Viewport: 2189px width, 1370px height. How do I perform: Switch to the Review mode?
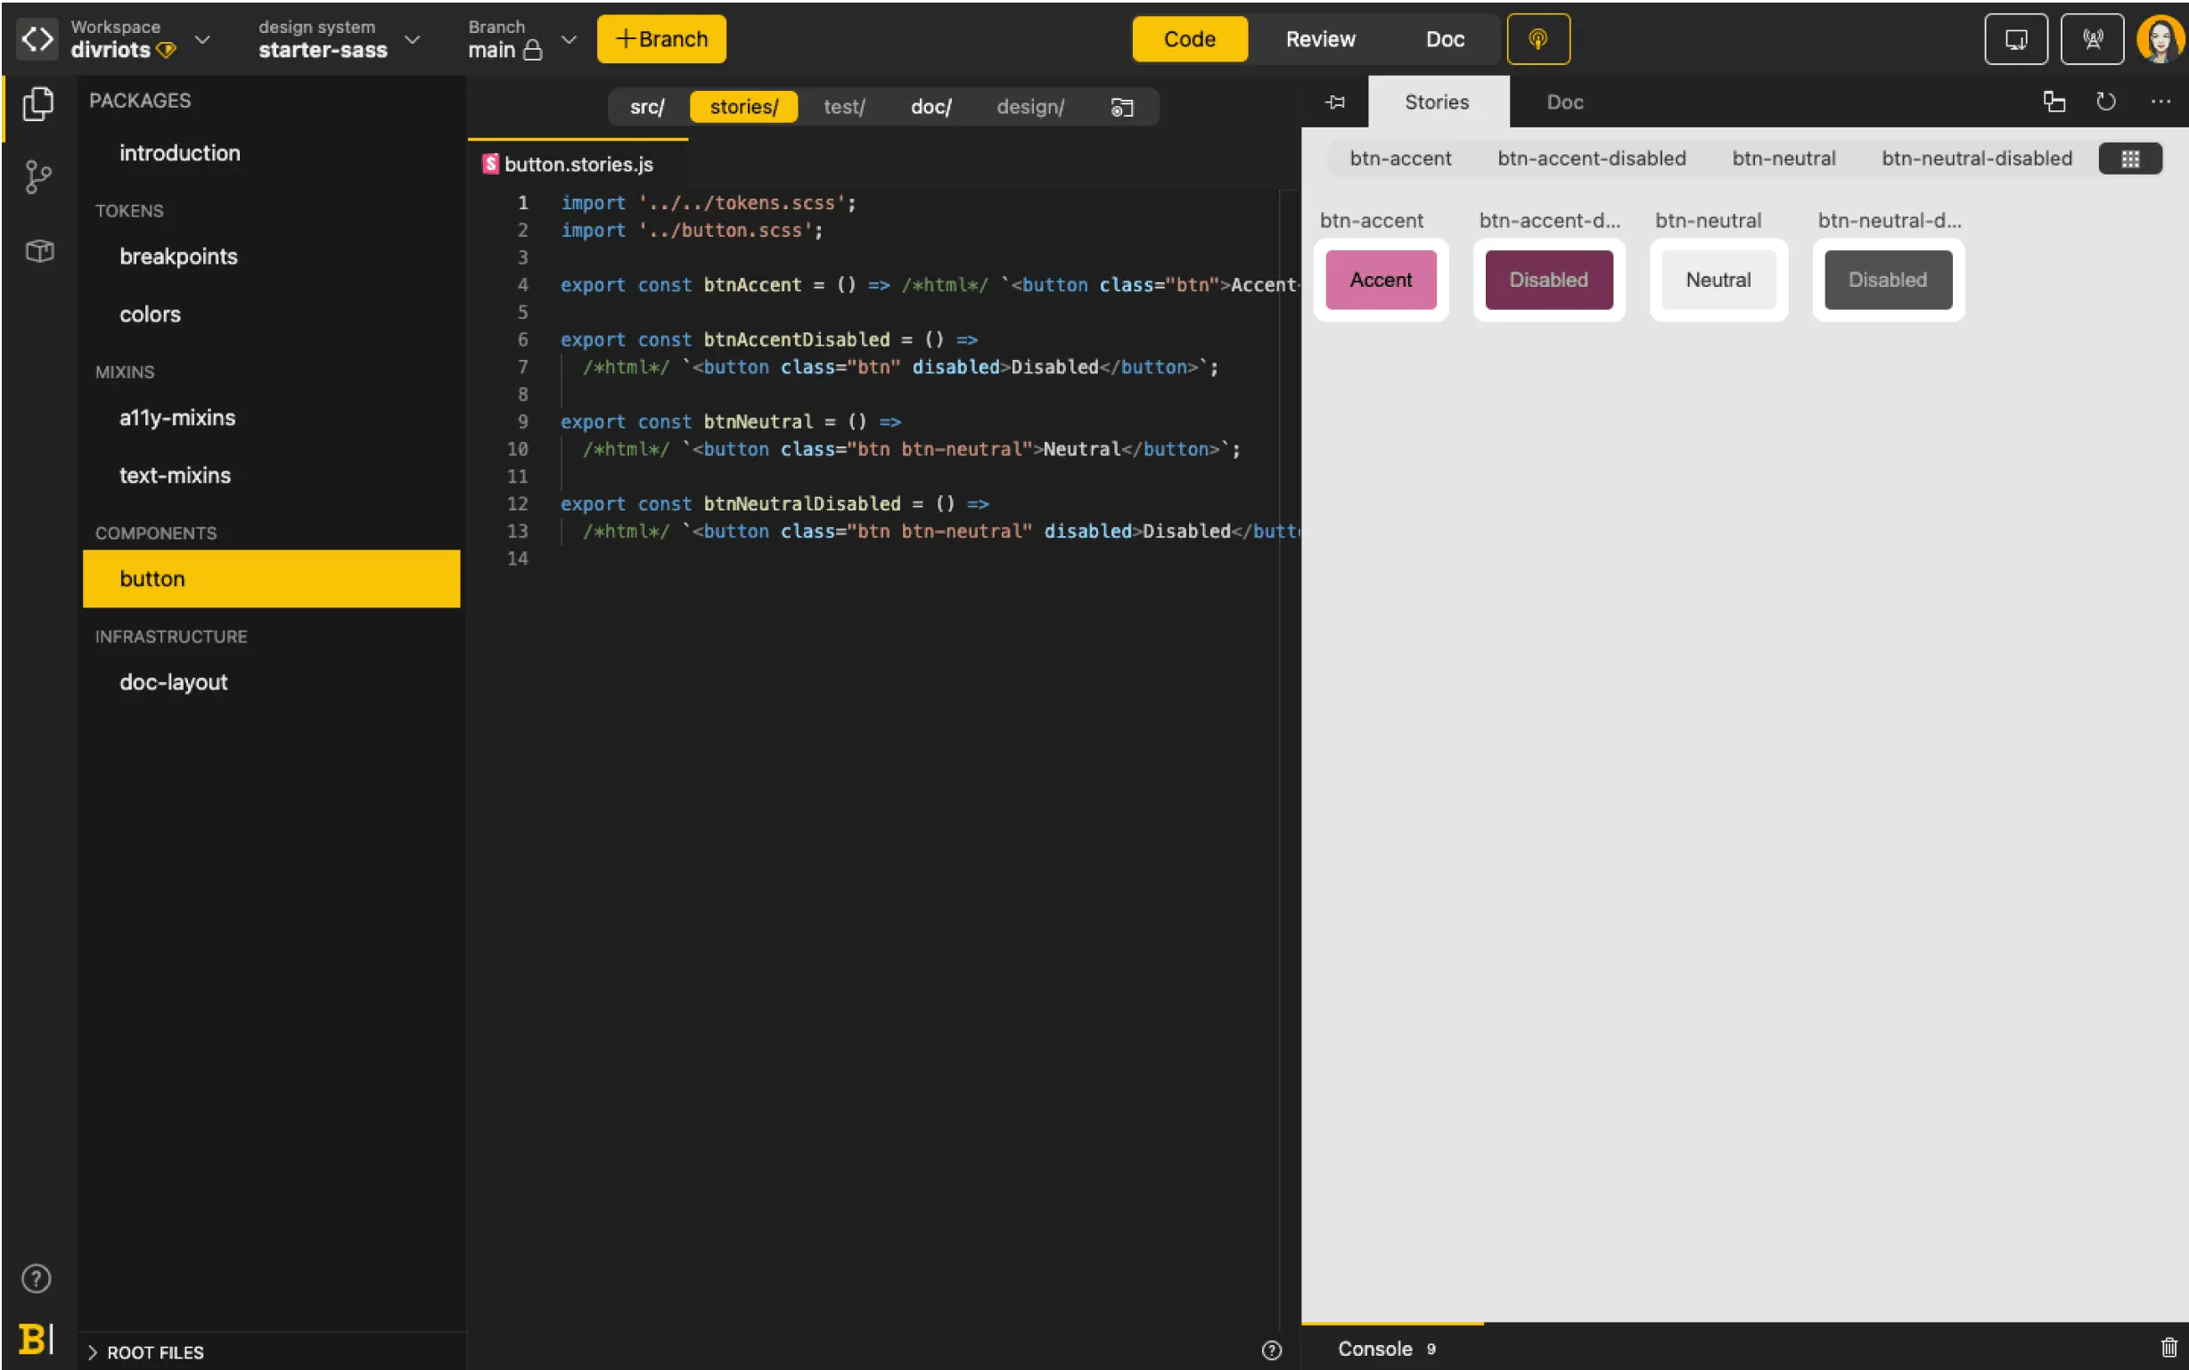(x=1320, y=39)
